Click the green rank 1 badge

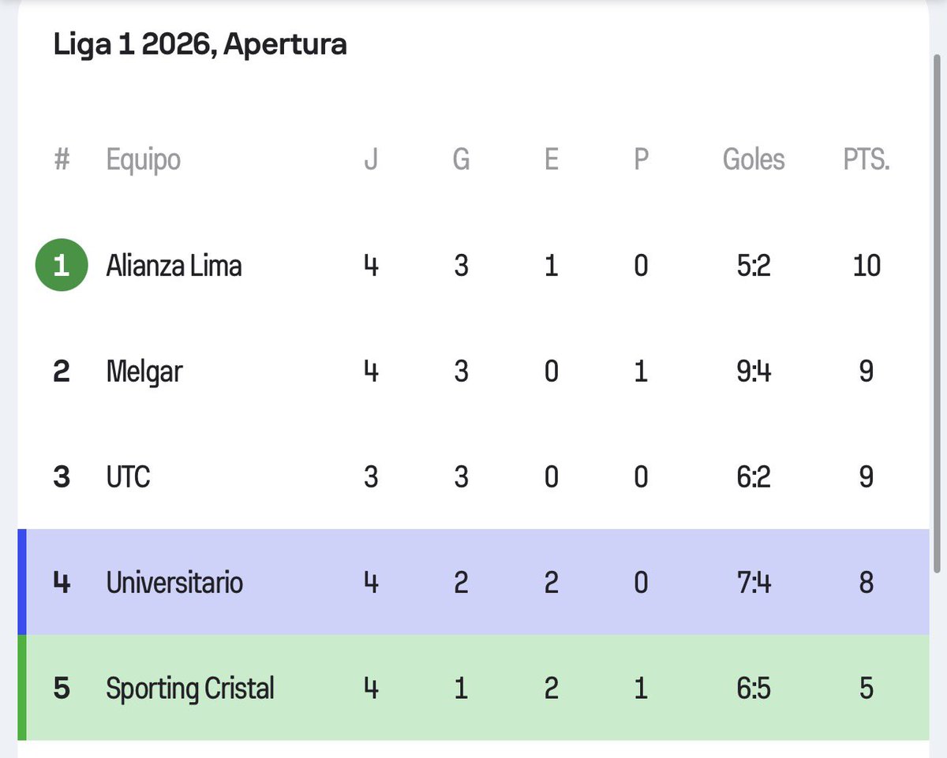pyautogui.click(x=61, y=265)
